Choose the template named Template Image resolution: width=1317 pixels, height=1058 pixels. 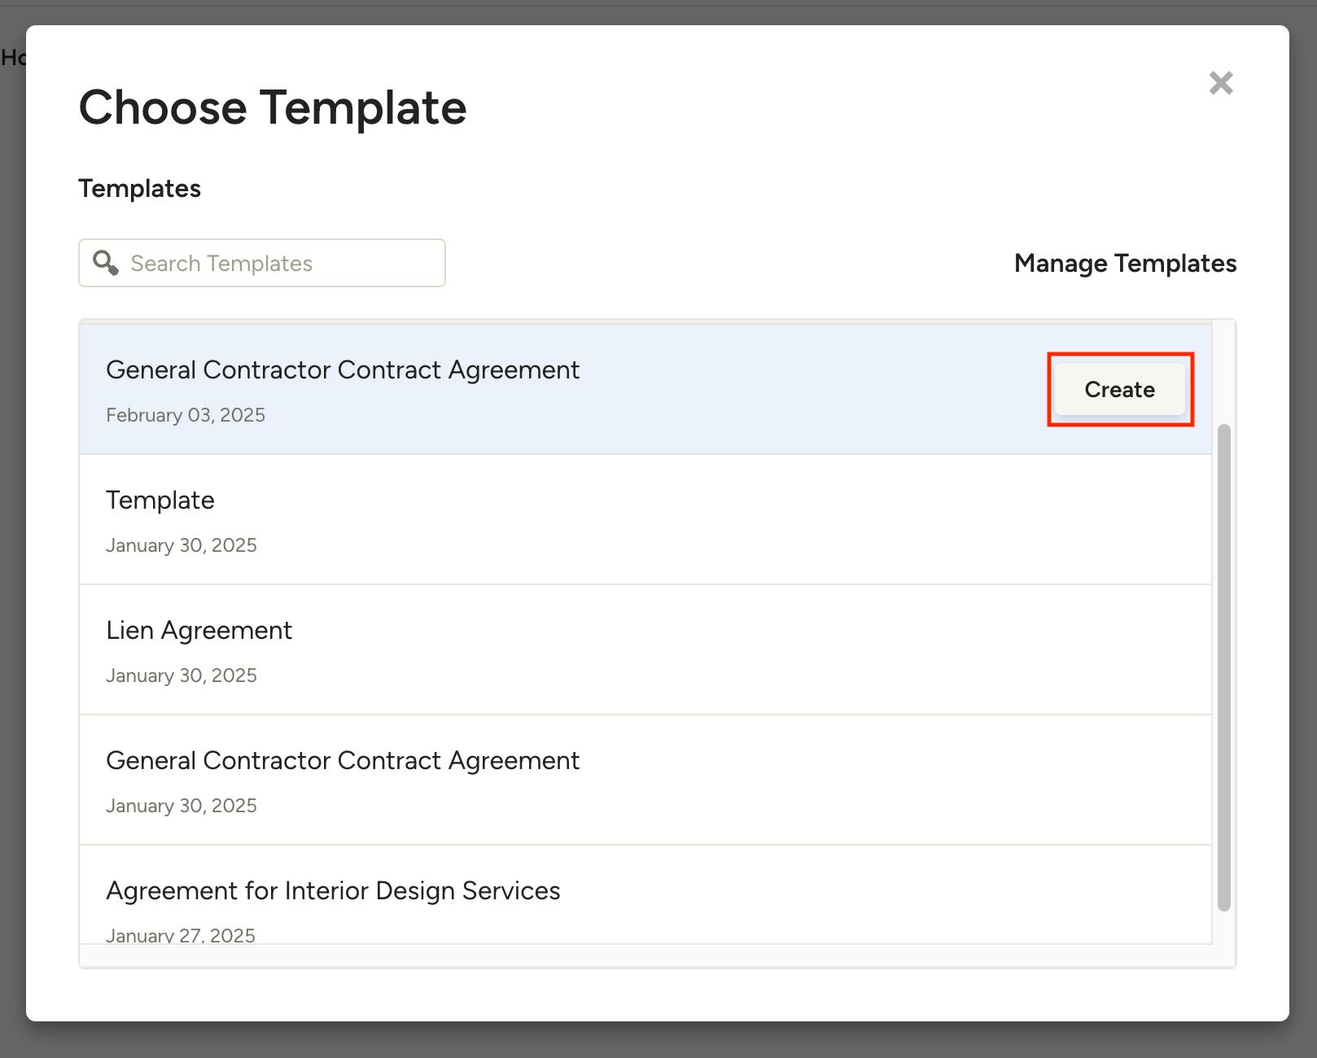[x=160, y=501]
